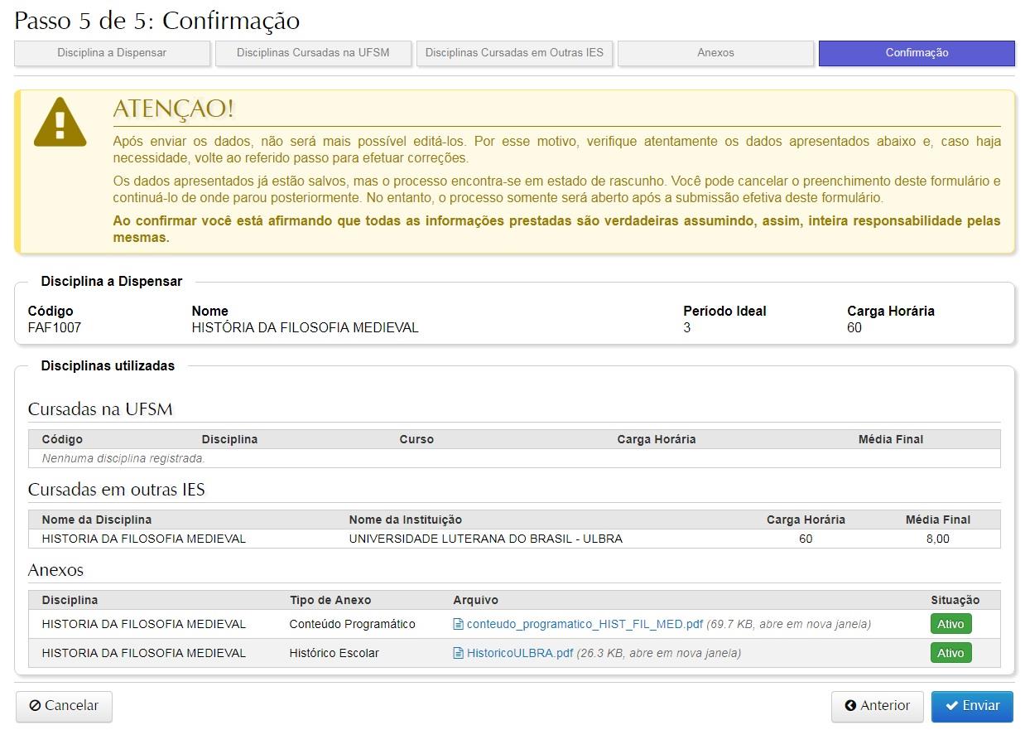The image size is (1025, 730).
Task: Go to the Disciplina a Dispensar step
Action: point(112,53)
